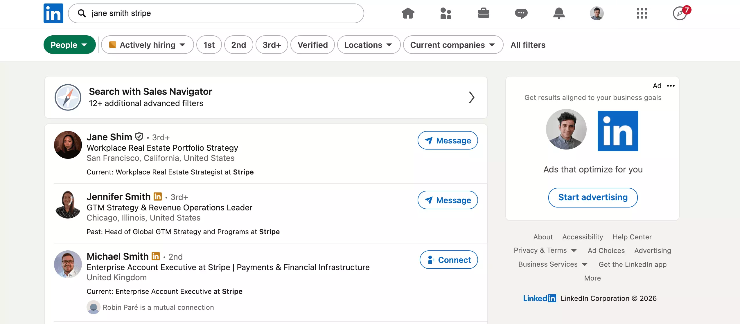740x324 pixels.
Task: Open the Jobs briefcase icon
Action: [483, 13]
